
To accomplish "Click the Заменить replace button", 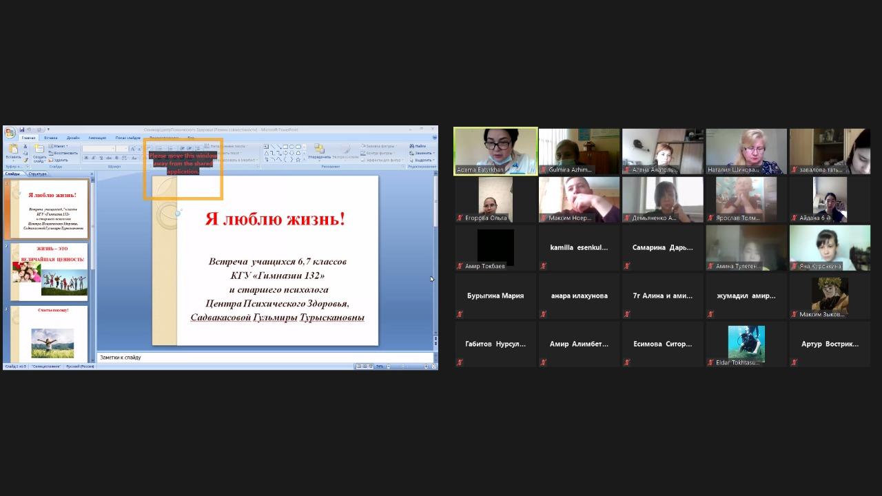I will 421,153.
